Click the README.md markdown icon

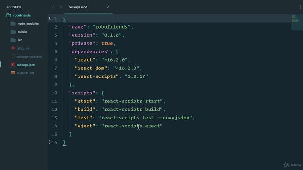click(13, 73)
